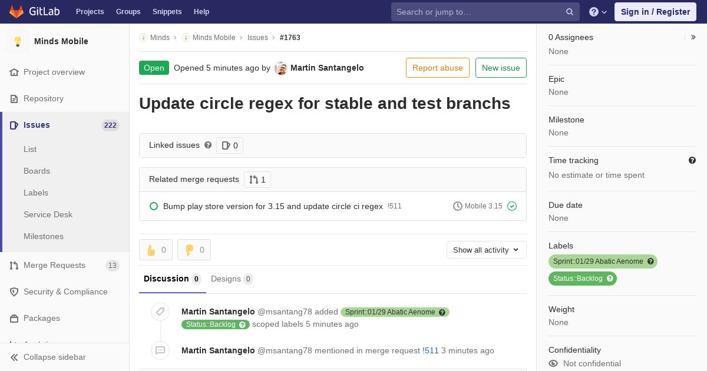The image size is (707, 371).
Task: Click the pipeline passed status icon
Action: (x=512, y=206)
